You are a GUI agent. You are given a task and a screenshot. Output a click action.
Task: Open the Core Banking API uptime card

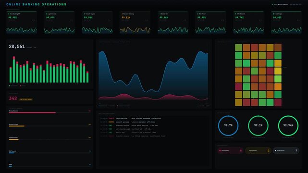pos(22,23)
